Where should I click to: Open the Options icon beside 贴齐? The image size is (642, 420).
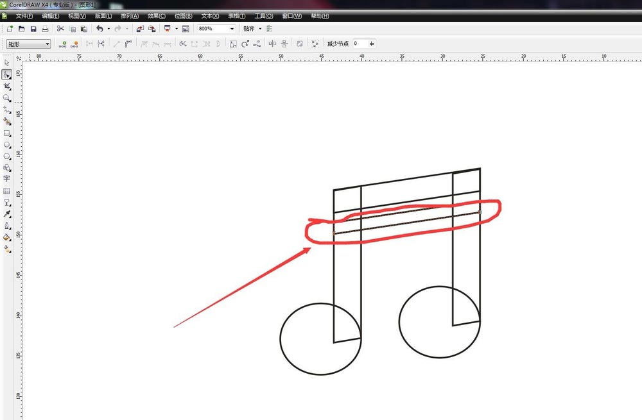269,29
